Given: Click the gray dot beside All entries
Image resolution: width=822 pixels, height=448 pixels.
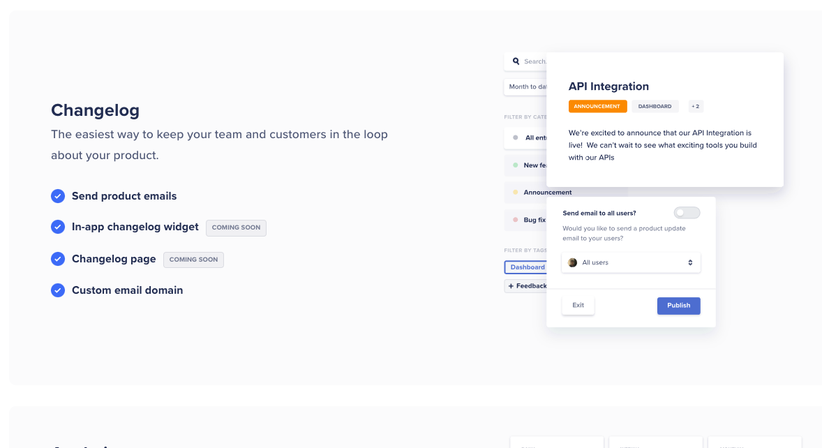Looking at the screenshot, I should [x=516, y=137].
